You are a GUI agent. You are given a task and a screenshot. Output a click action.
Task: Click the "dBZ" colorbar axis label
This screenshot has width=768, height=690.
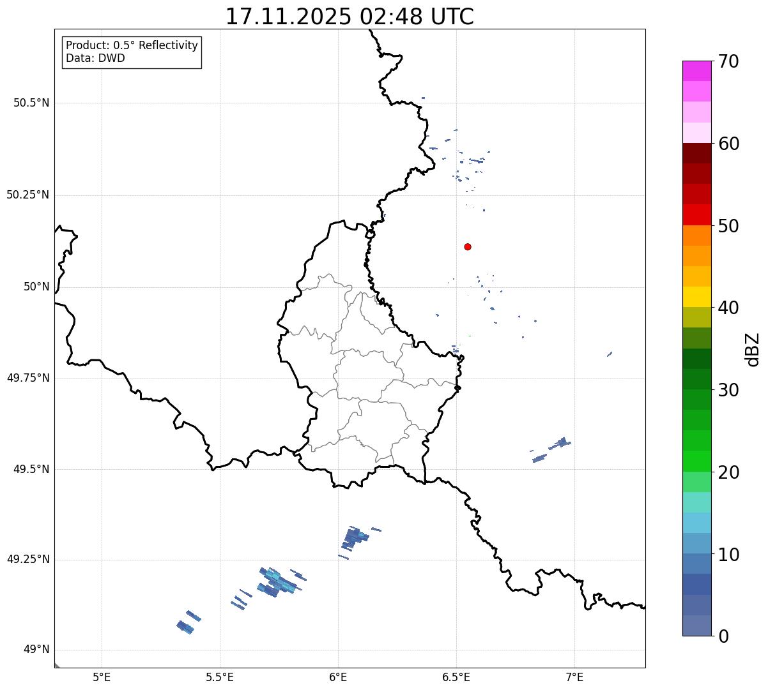pos(753,349)
